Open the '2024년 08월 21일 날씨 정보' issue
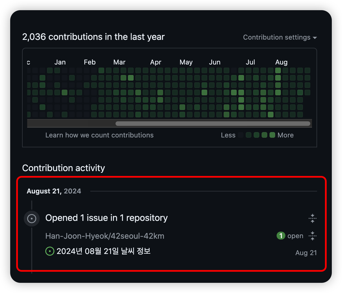This screenshot has width=342, height=293. point(103,251)
